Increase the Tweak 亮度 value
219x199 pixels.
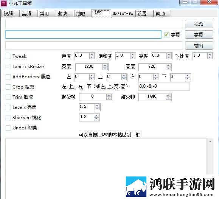169,54
